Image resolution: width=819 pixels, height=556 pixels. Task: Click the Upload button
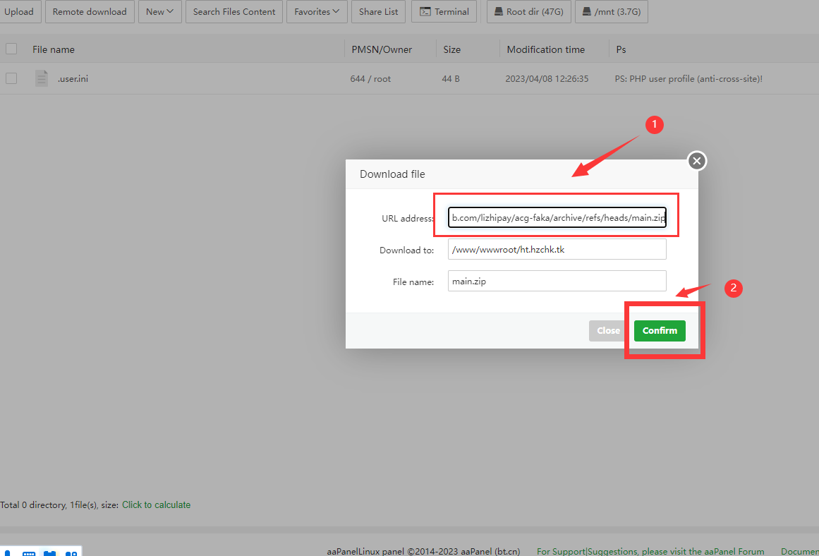click(x=19, y=11)
